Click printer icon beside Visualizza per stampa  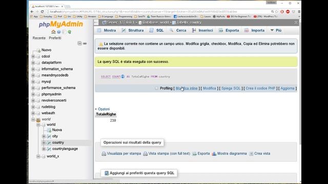(104, 154)
